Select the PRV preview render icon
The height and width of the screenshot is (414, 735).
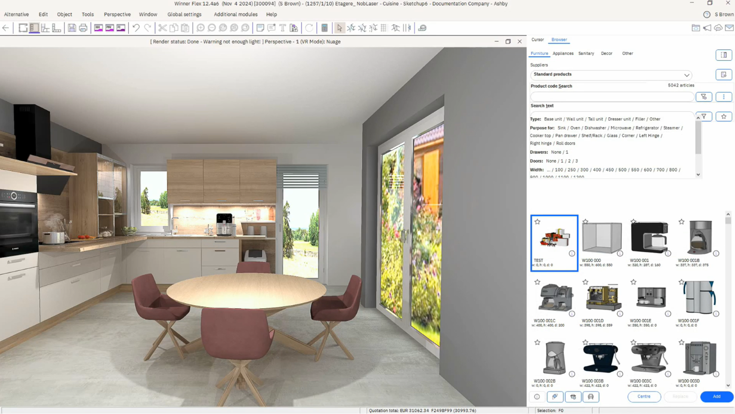click(x=110, y=28)
